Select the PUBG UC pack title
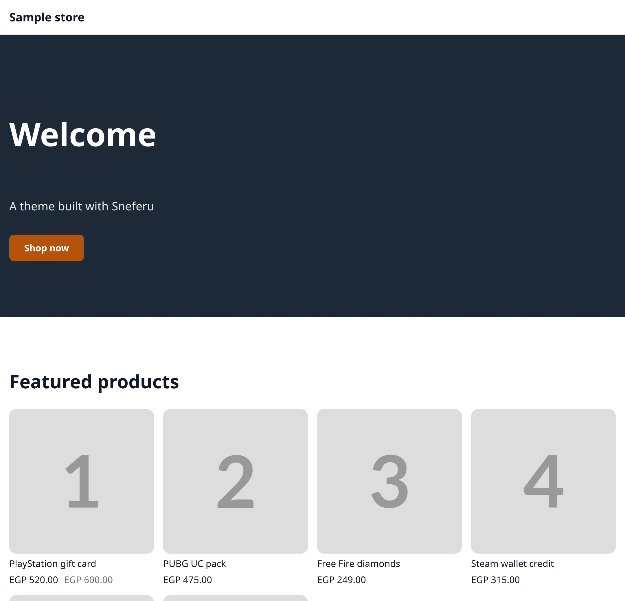The width and height of the screenshot is (625, 601). pyautogui.click(x=194, y=564)
